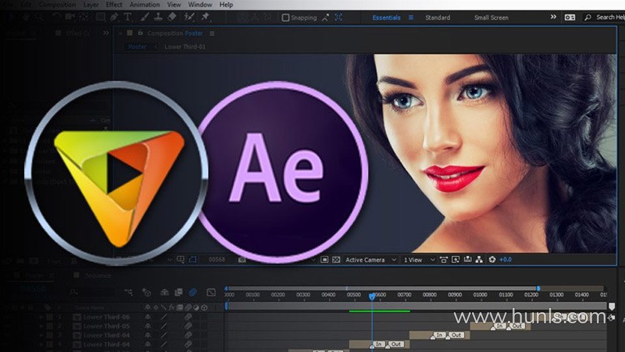Click the magnifier icon beside Search Help
The height and width of the screenshot is (352, 625).
coord(587,17)
